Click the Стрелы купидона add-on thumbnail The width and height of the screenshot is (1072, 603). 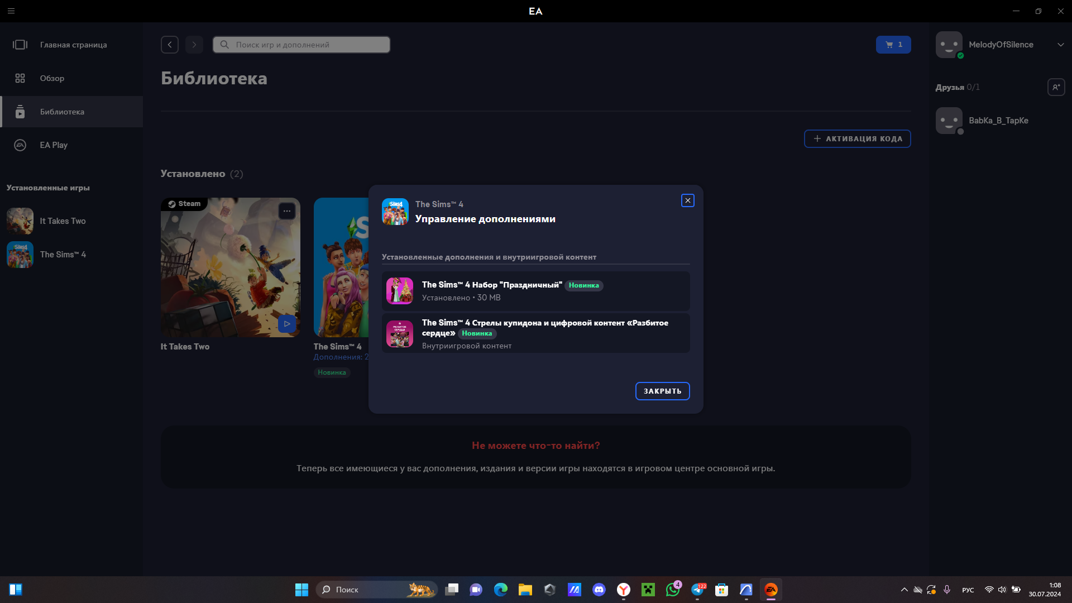[400, 333]
